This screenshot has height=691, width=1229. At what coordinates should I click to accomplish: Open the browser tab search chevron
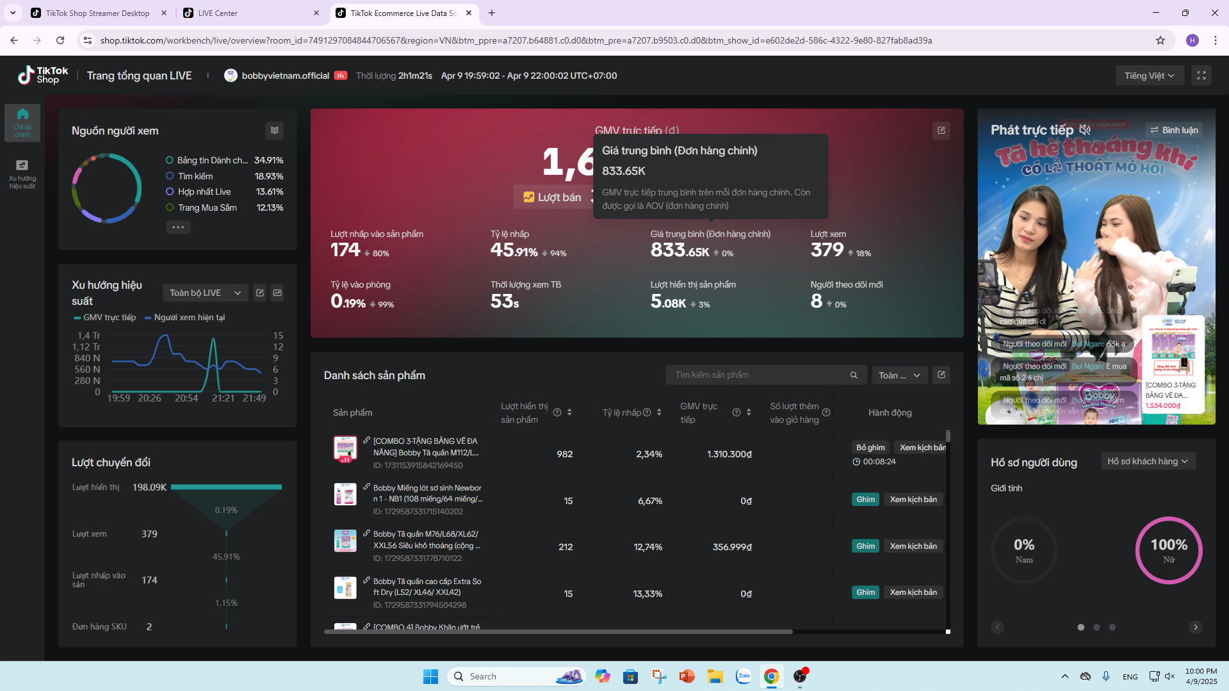tap(13, 13)
